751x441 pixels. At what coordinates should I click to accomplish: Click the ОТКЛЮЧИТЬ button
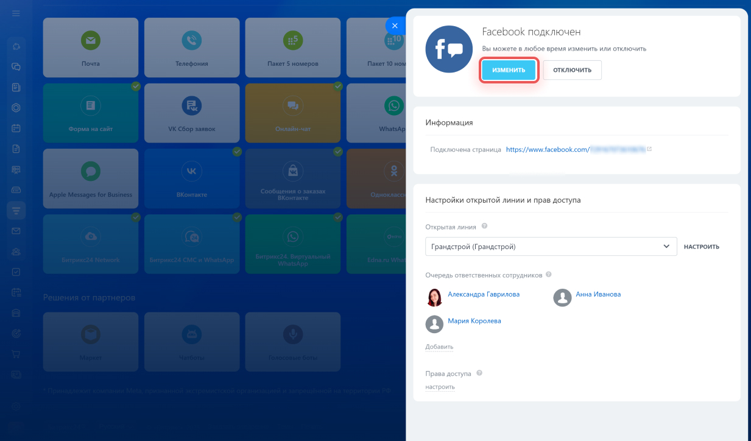tap(572, 70)
